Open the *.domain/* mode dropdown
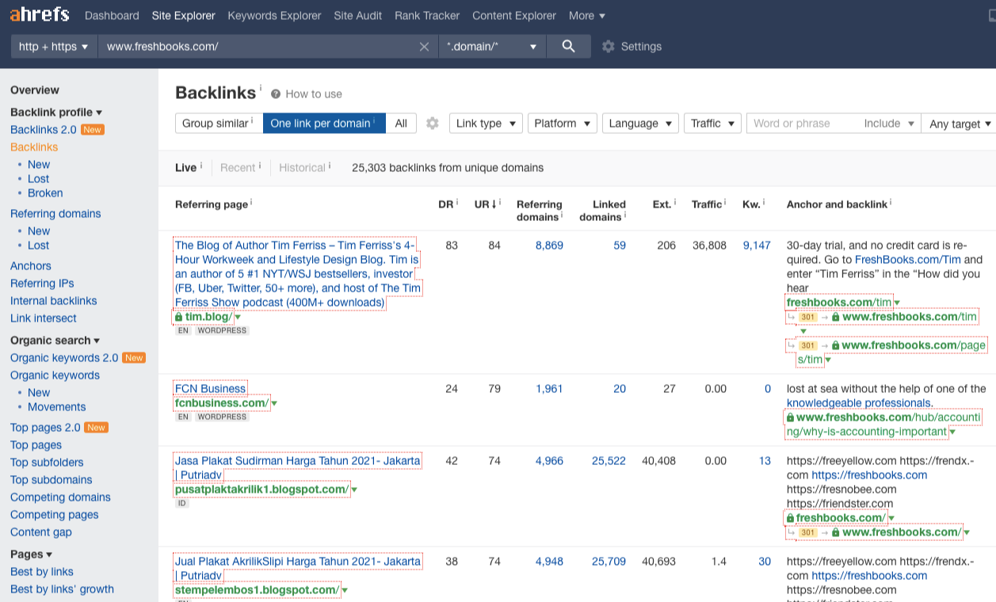 point(492,47)
